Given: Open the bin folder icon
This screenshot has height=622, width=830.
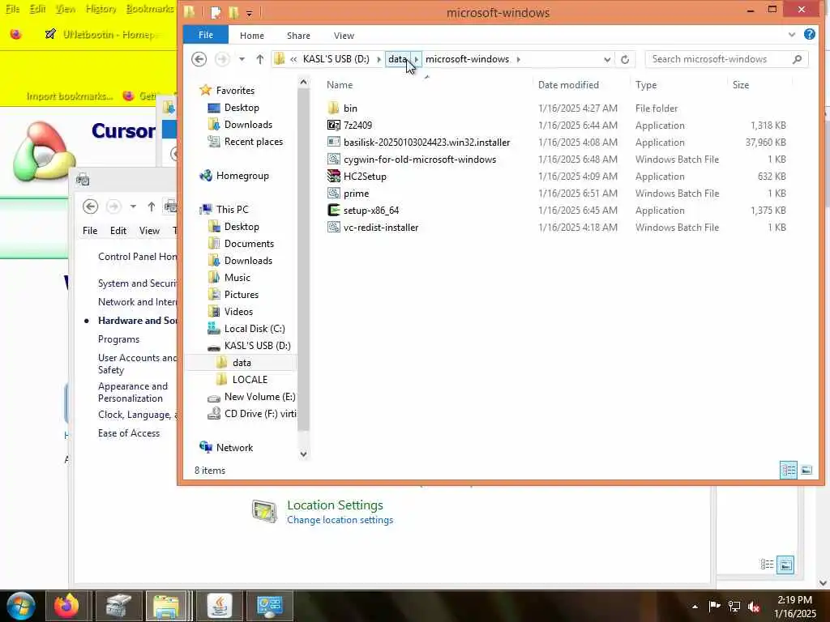Looking at the screenshot, I should [333, 108].
